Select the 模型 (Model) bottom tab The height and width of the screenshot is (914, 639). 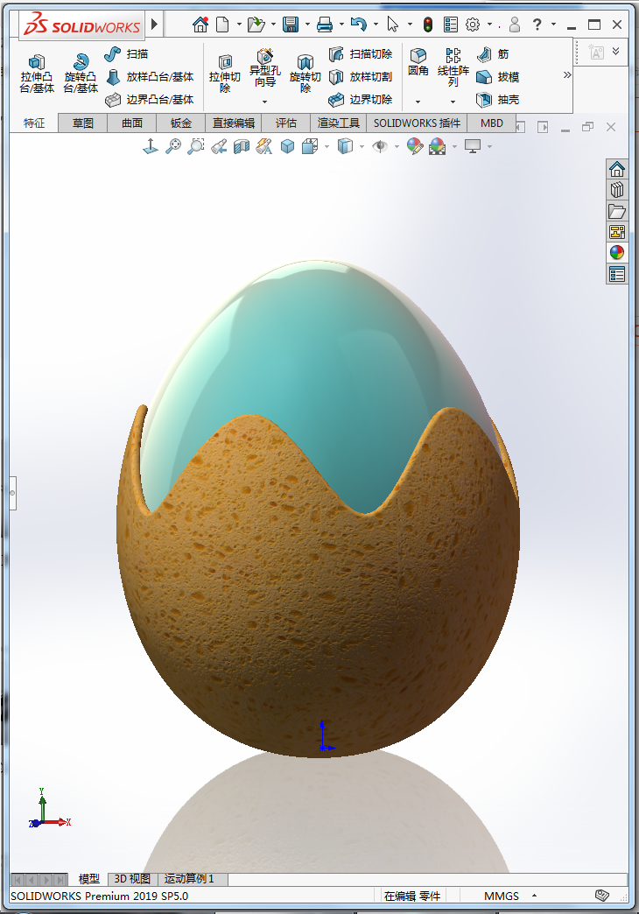(x=89, y=878)
